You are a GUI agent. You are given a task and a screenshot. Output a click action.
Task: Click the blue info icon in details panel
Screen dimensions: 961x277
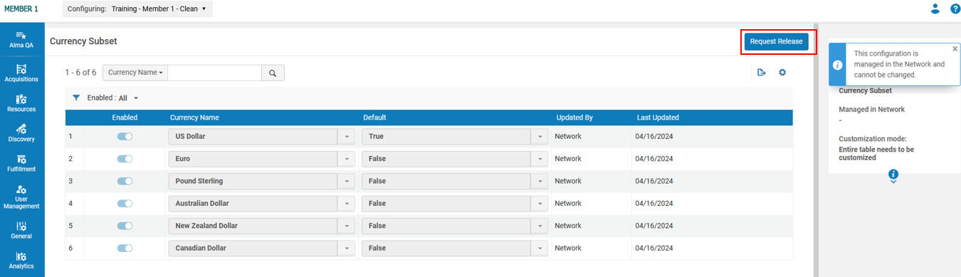point(893,174)
